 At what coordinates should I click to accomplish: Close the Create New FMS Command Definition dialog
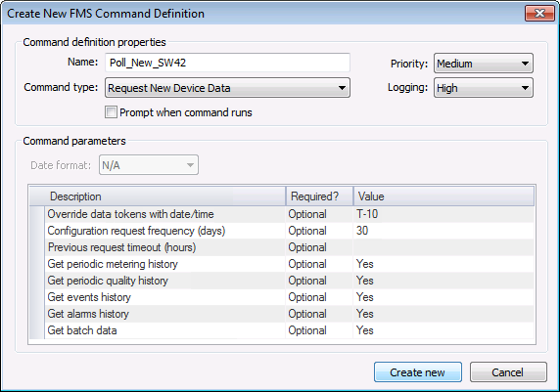click(539, 14)
